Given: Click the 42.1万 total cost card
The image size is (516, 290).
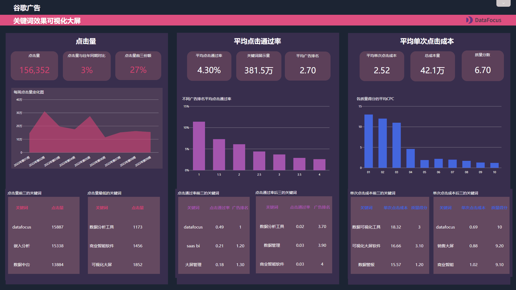Looking at the screenshot, I should coord(432,66).
